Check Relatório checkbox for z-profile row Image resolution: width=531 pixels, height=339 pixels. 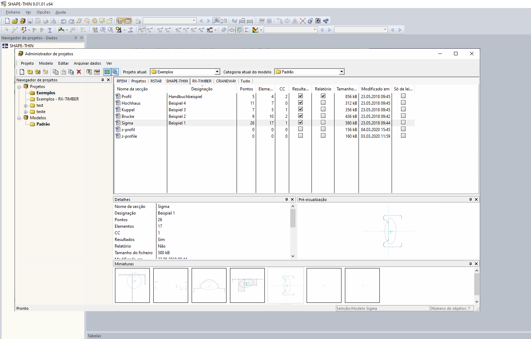pos(323,136)
